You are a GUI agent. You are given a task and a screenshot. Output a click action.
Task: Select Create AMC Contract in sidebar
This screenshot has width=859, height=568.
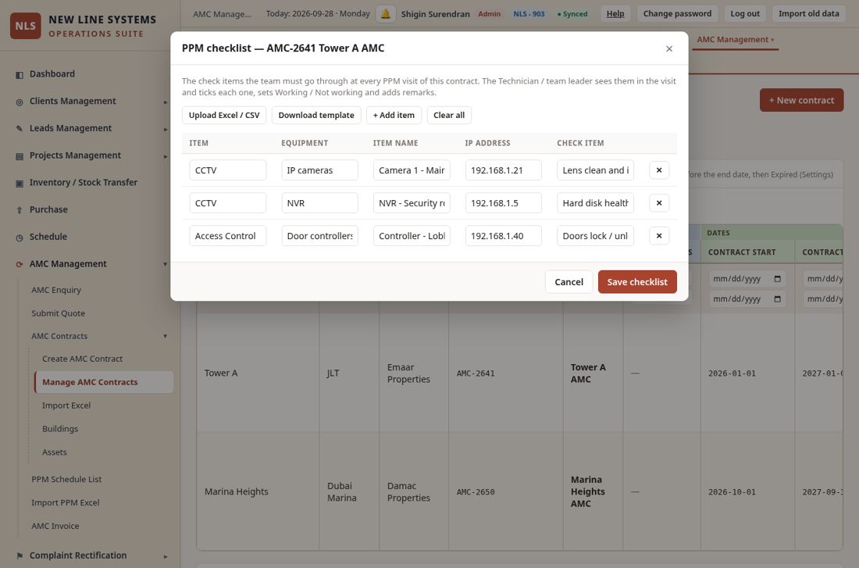point(82,359)
